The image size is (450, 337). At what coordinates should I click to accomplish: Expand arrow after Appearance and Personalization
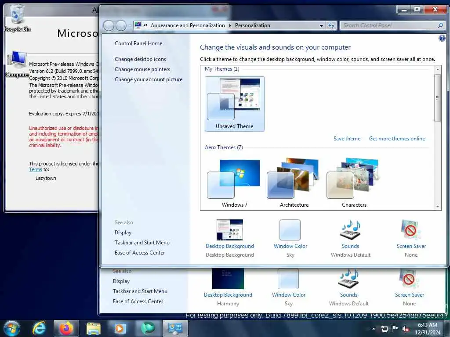pos(230,25)
